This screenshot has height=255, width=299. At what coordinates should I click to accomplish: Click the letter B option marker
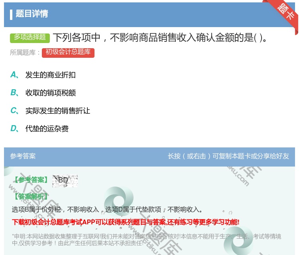click(x=14, y=93)
